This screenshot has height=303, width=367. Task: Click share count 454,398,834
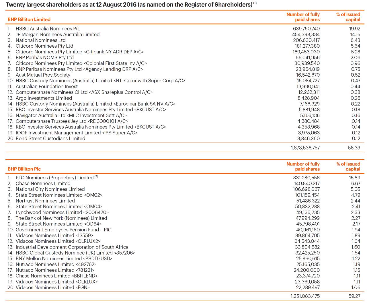point(306,34)
